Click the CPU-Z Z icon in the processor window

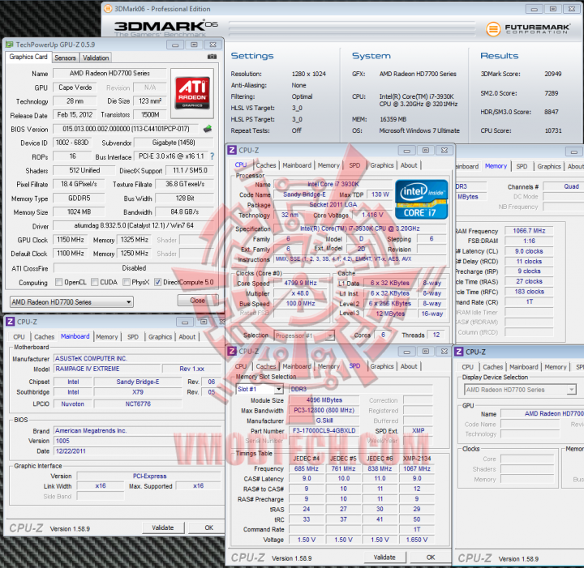[x=232, y=150]
